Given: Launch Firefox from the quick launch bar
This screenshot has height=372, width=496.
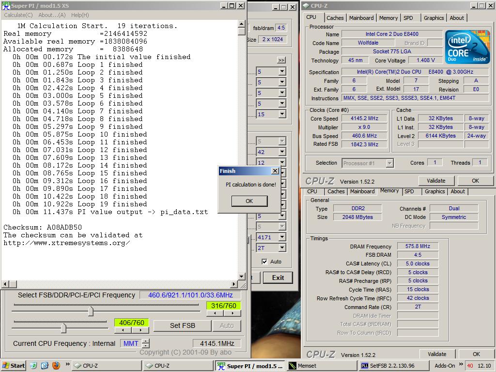Looking at the screenshot, I should pos(56,366).
